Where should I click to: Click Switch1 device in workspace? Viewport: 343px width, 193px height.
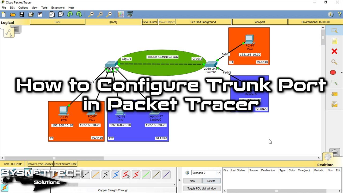click(x=211, y=64)
